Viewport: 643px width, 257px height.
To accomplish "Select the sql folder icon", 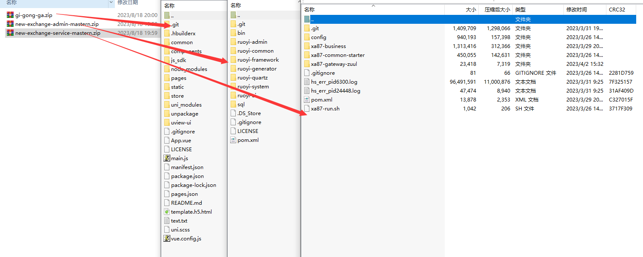I will (x=233, y=104).
